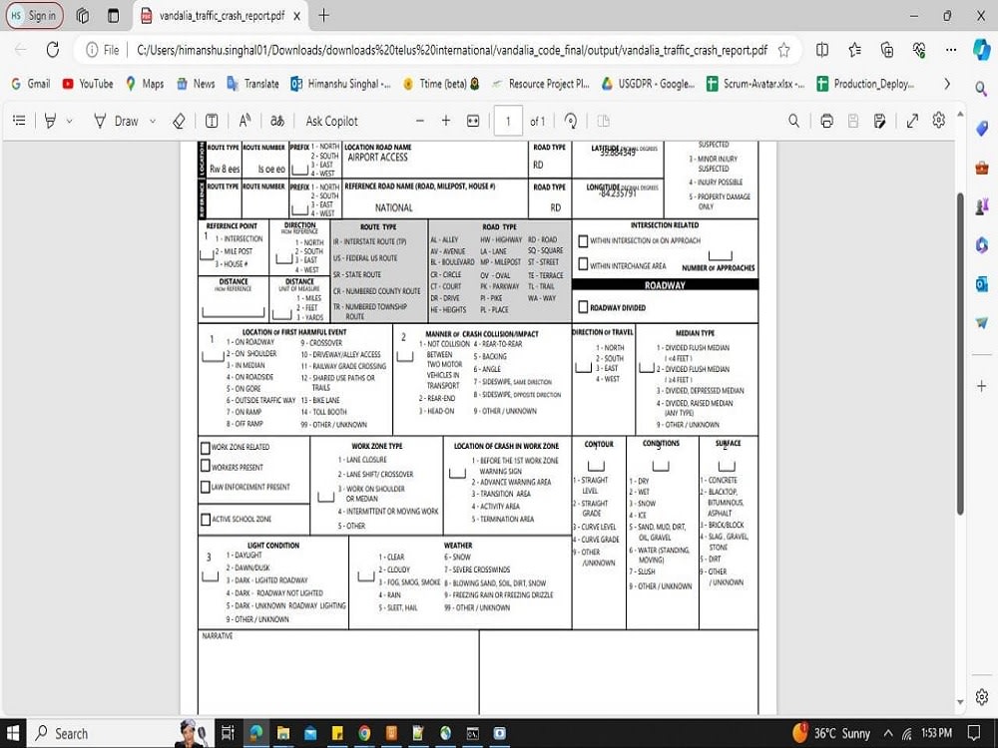
Task: Rotate the PDF page
Action: click(571, 121)
